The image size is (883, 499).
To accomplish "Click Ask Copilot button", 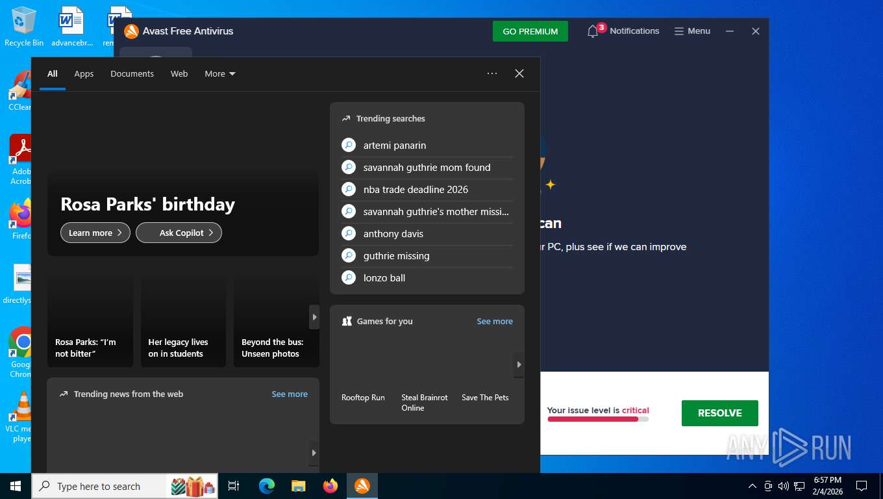I will [179, 233].
